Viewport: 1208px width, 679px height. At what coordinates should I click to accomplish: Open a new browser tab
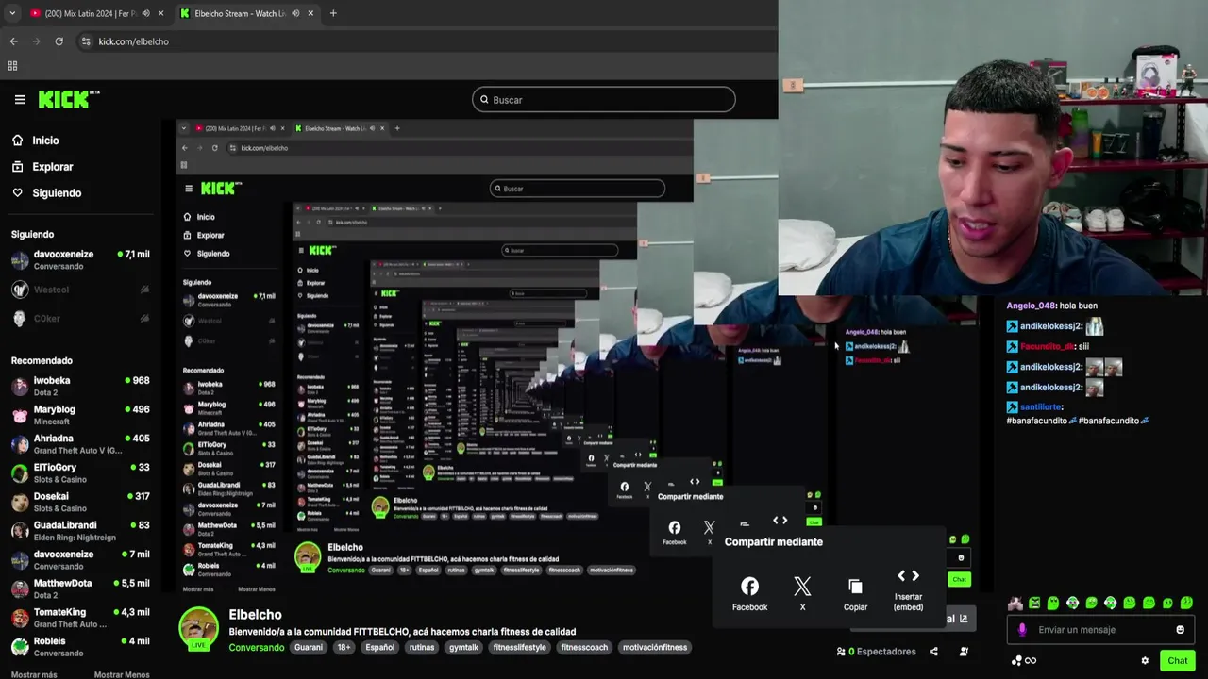332,13
